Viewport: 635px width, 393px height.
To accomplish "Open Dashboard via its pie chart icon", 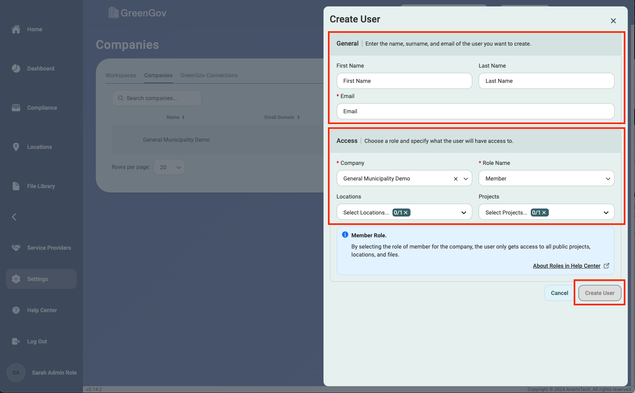I will pyautogui.click(x=16, y=68).
